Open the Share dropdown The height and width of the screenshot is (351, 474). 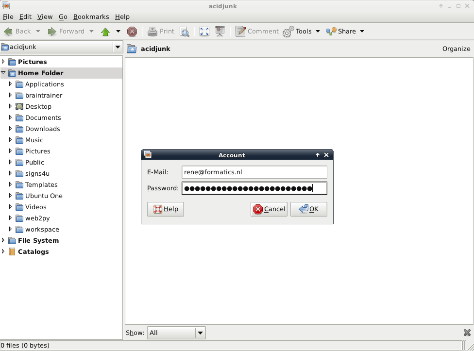[345, 32]
